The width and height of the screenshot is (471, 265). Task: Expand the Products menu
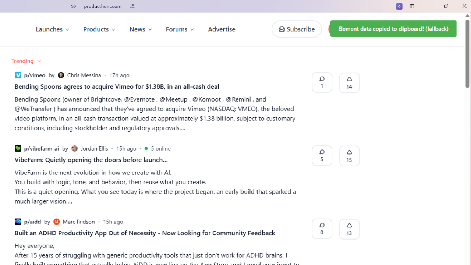[99, 29]
